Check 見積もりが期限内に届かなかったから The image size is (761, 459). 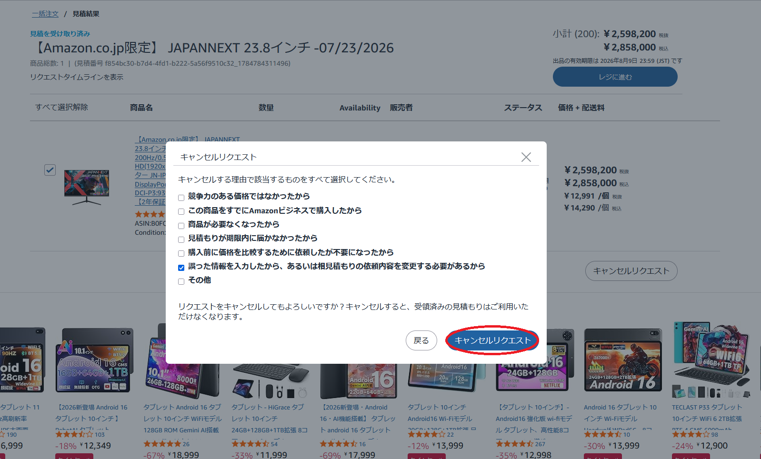[181, 239]
